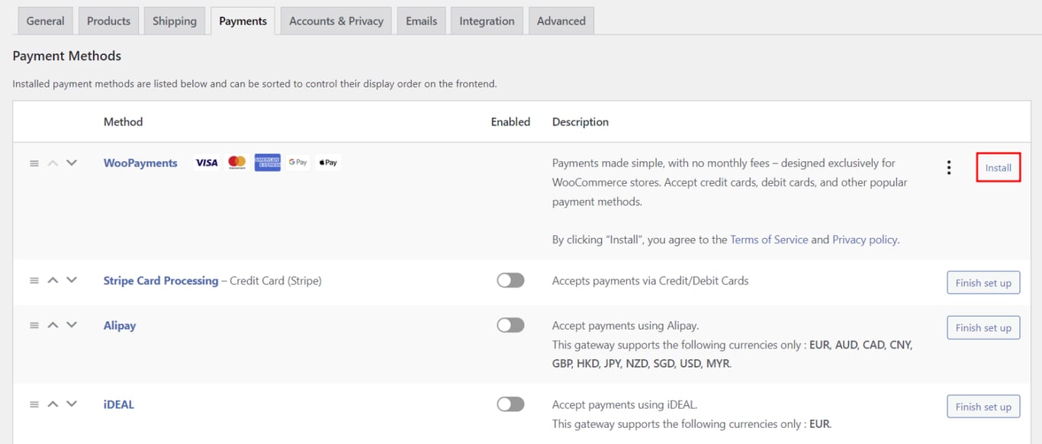Screen dimensions: 1042x444
Task: Click the Visa card icon next to WooPayments
Action: pyautogui.click(x=206, y=162)
